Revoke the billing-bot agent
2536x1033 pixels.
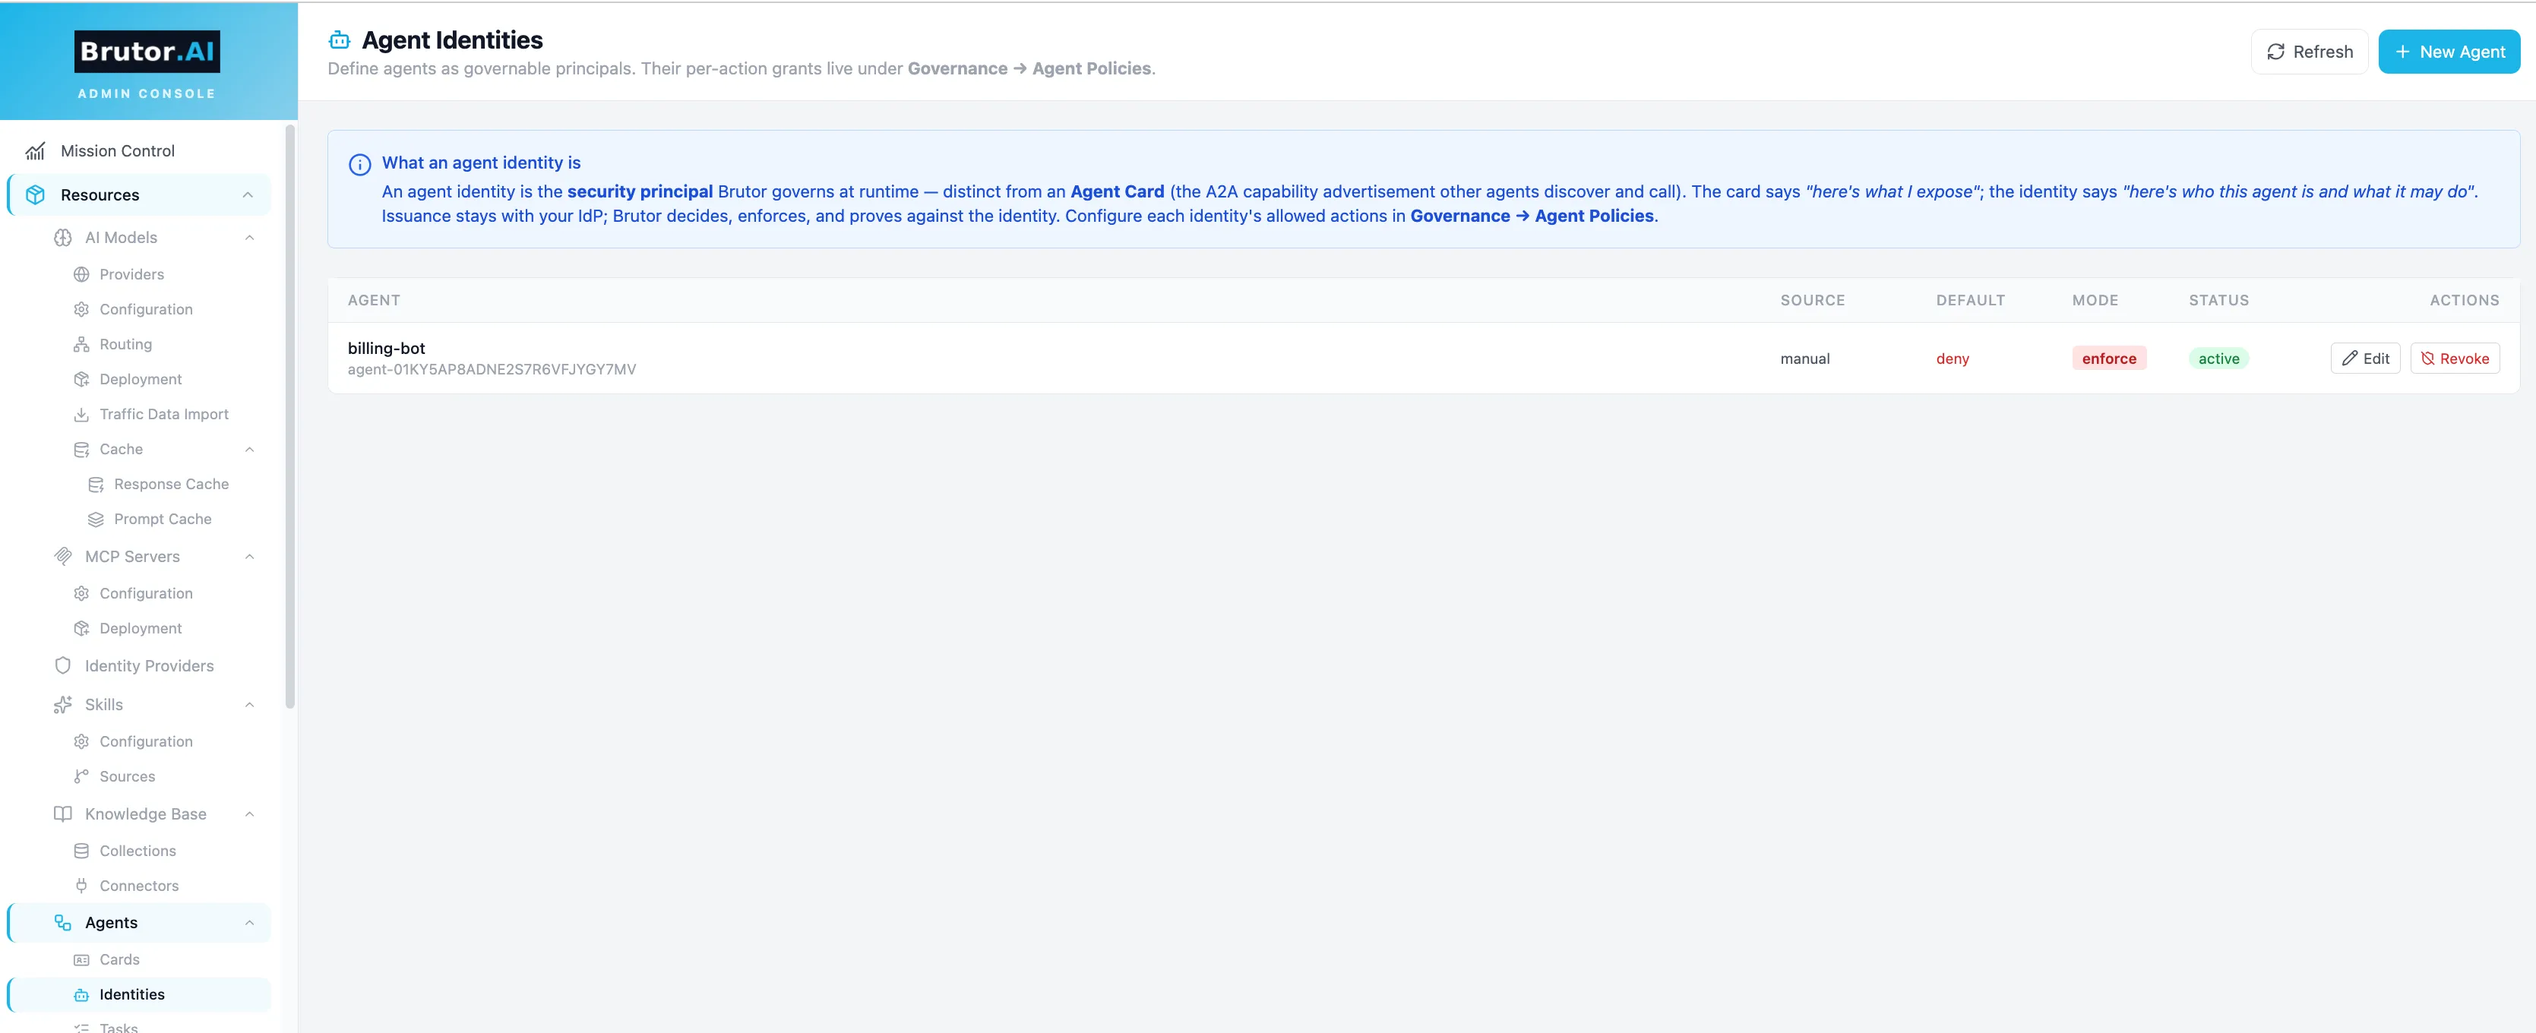tap(2454, 358)
